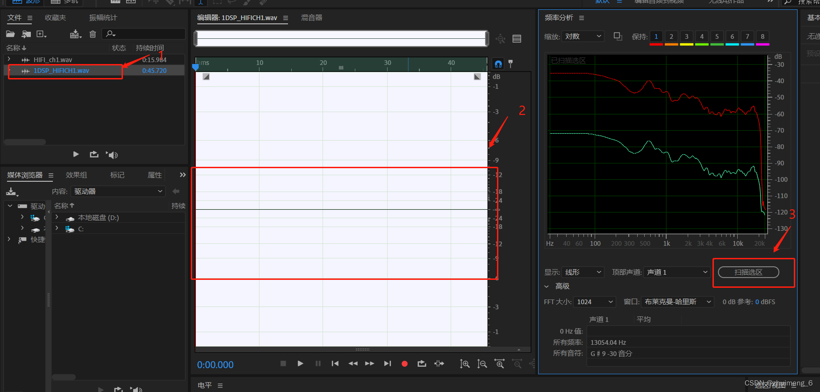Show more panels with the double-chevron
This screenshot has height=392, width=820.
182,175
